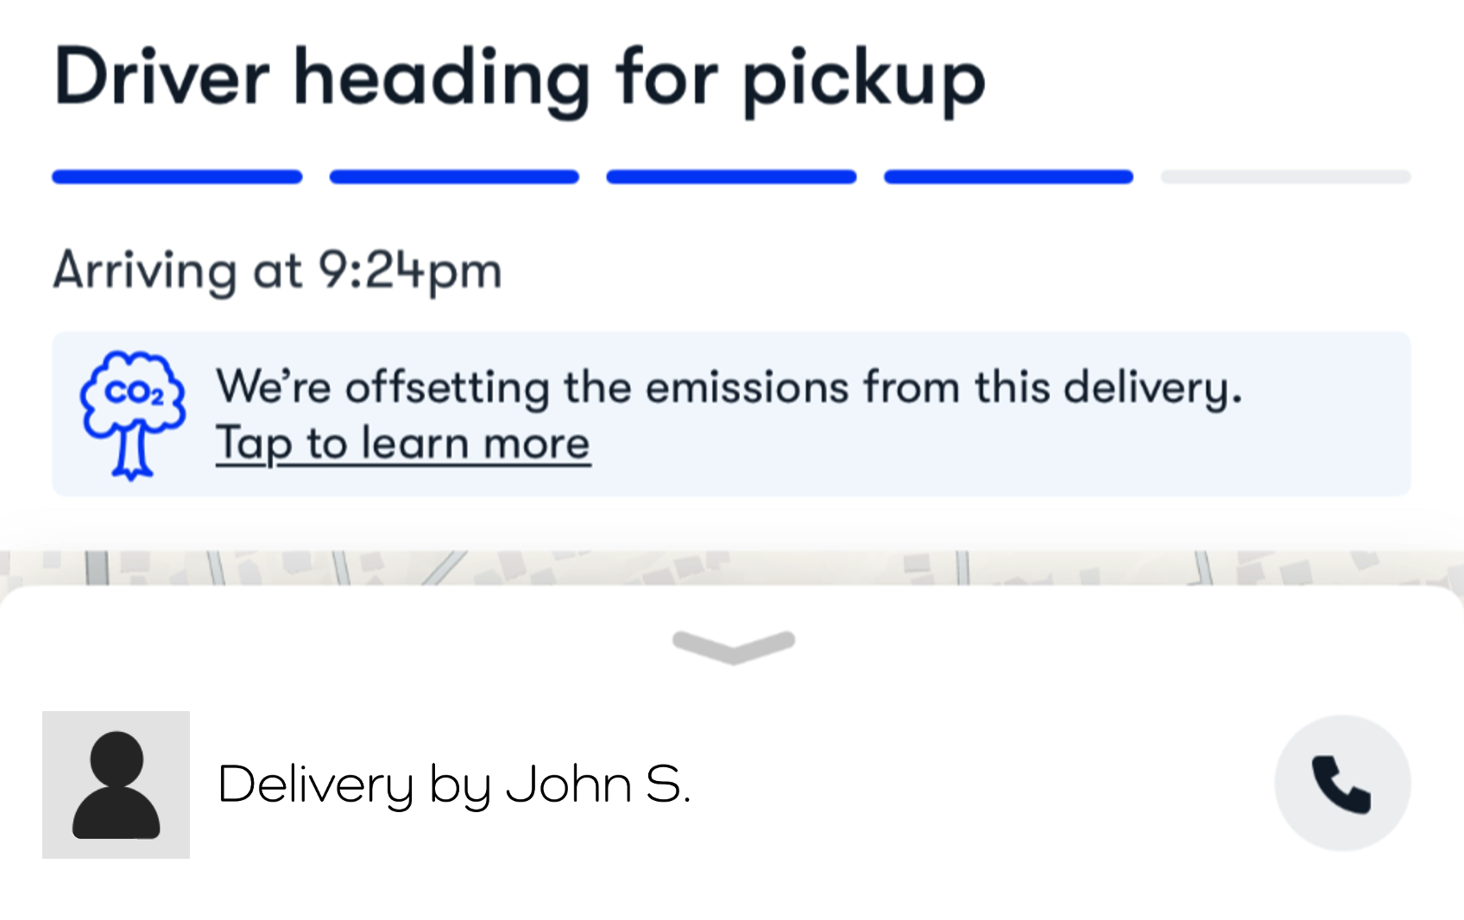Collapse the bottom sheet with the chevron handle

[733, 646]
